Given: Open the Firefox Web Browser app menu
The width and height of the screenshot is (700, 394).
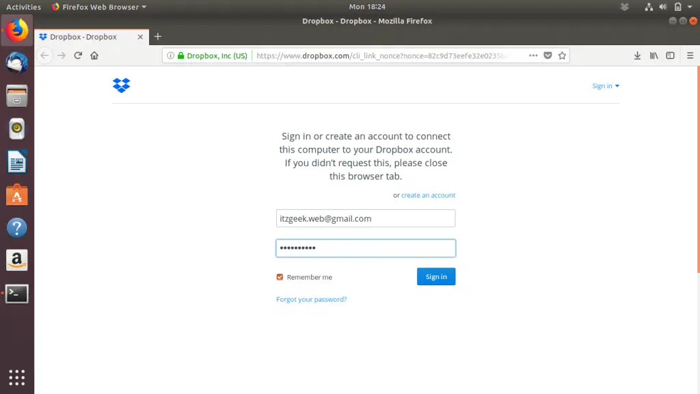Looking at the screenshot, I should coord(99,7).
